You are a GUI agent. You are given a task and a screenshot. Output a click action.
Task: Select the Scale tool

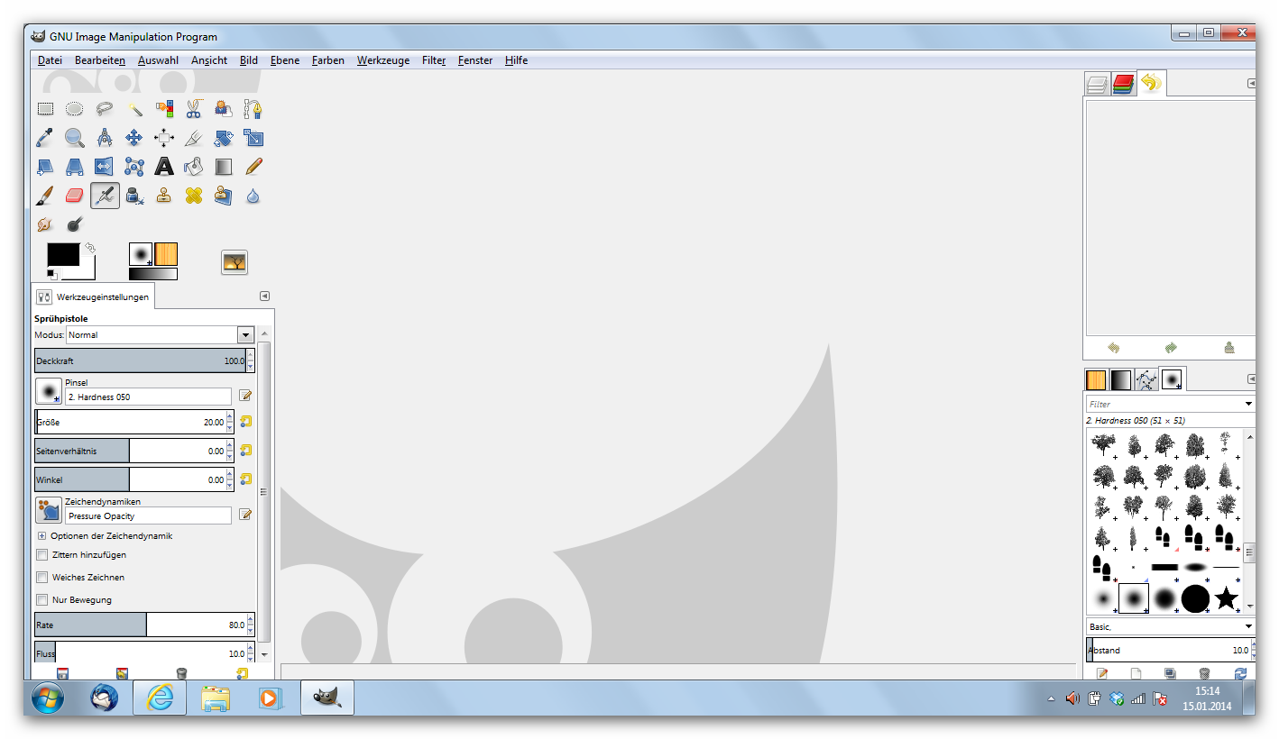[x=253, y=138]
